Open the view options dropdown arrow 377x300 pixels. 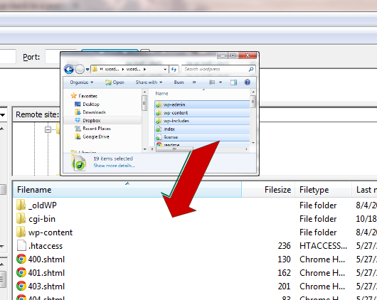(221, 82)
